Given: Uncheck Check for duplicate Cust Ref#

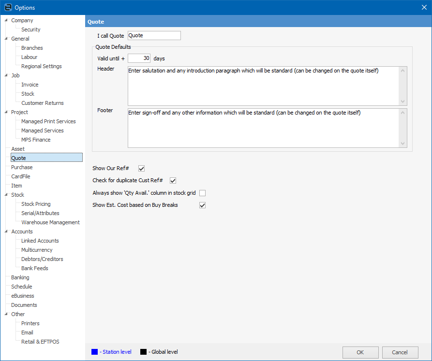Looking at the screenshot, I should (173, 181).
